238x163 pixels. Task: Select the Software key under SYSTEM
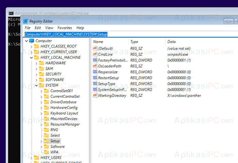click(x=57, y=146)
